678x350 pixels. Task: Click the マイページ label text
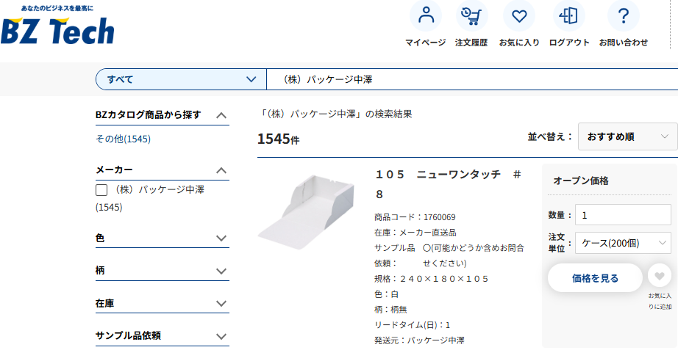point(426,43)
